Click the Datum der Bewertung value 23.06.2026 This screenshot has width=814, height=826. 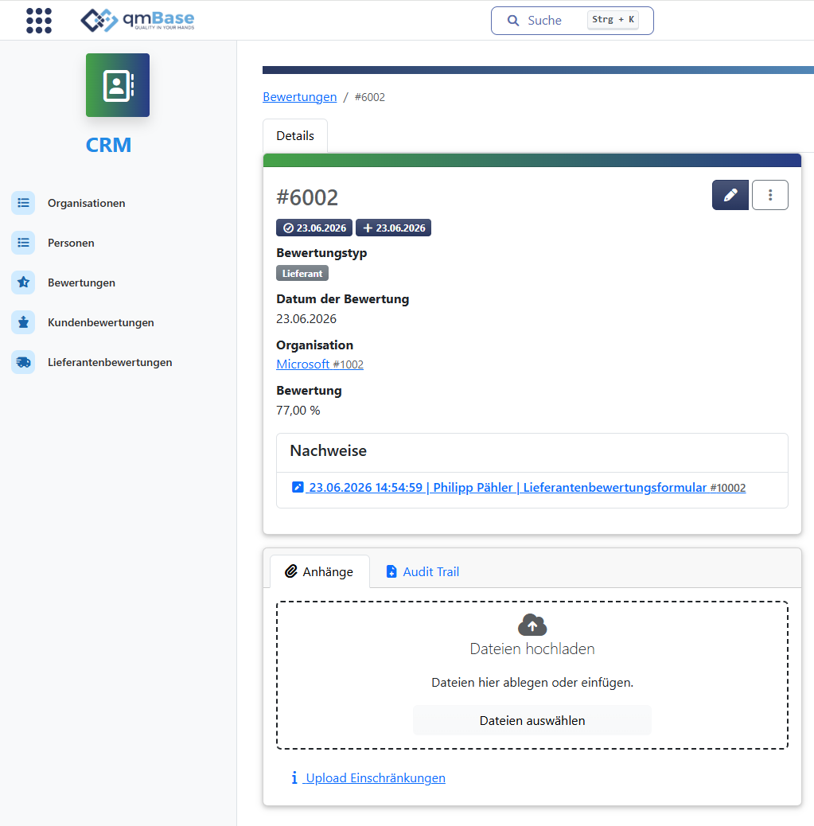[x=306, y=319]
